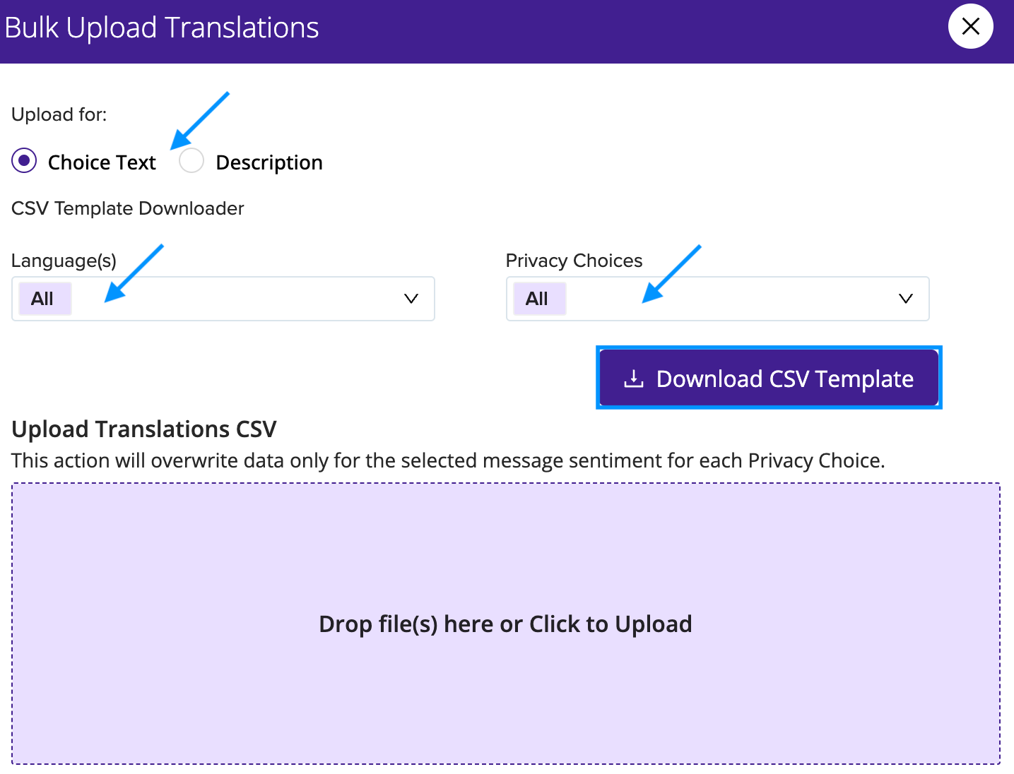1014x774 pixels.
Task: Click the Privacy Choices field label
Action: tap(574, 261)
